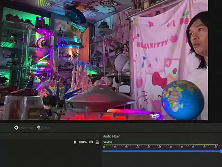
Task: Click the Properties text label
Action: [26, 128]
